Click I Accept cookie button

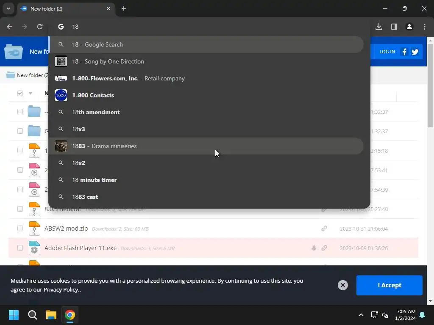click(389, 285)
